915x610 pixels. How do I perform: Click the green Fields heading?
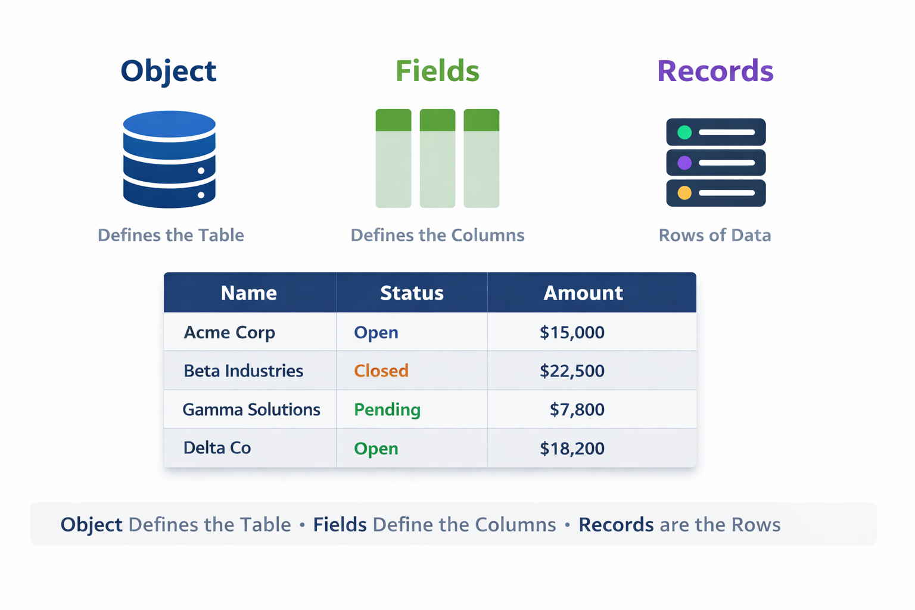pyautogui.click(x=437, y=71)
